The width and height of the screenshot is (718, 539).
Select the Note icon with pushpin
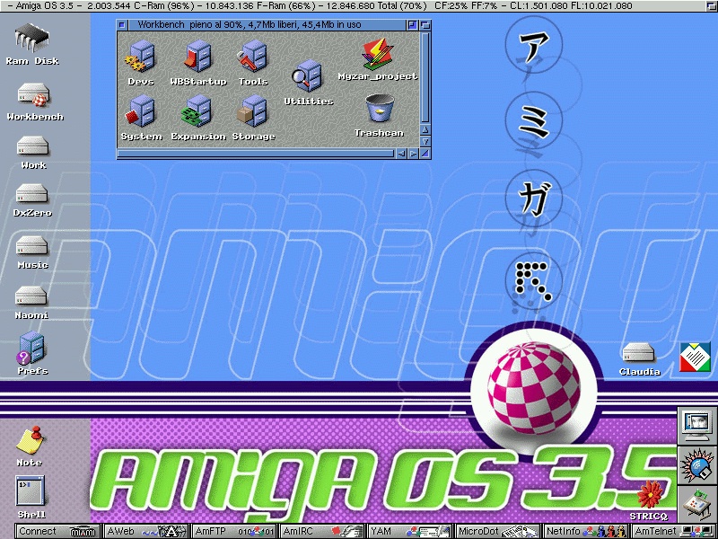[x=30, y=446]
